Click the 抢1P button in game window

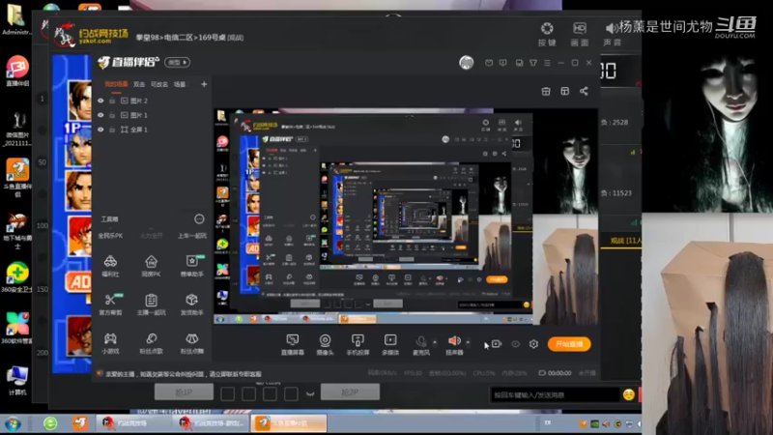(x=184, y=392)
